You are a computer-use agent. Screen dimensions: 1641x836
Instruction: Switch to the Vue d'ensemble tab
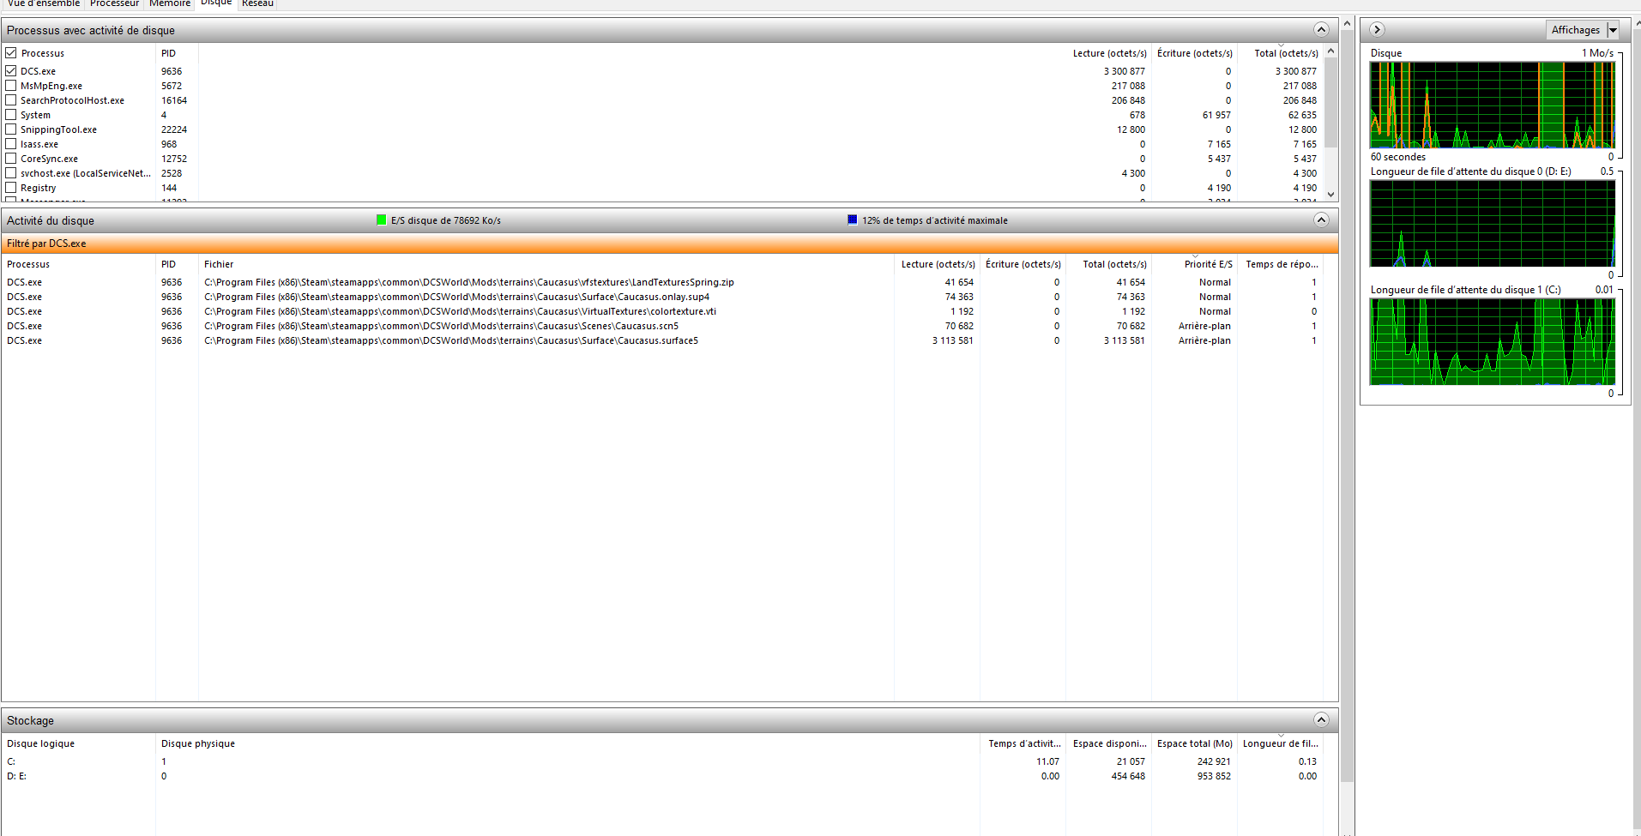pos(44,3)
